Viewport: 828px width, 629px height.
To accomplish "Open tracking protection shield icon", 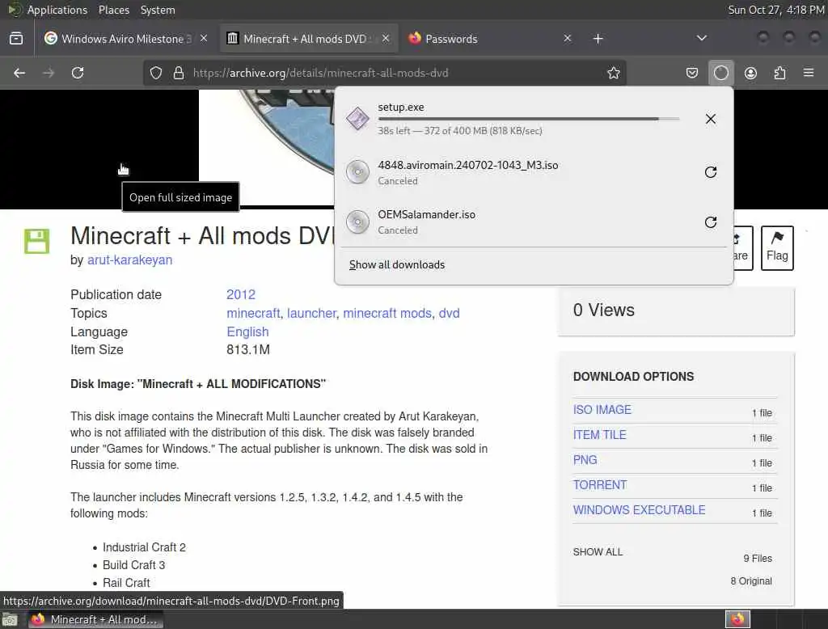I will pos(156,73).
